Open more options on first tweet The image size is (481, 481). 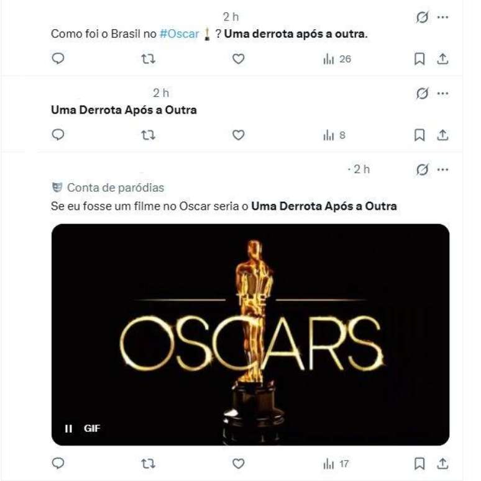click(442, 17)
